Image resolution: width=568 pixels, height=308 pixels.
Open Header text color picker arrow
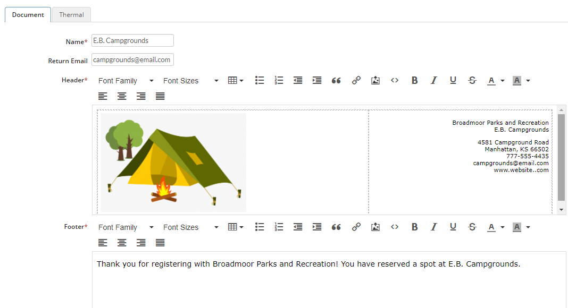[x=503, y=81]
